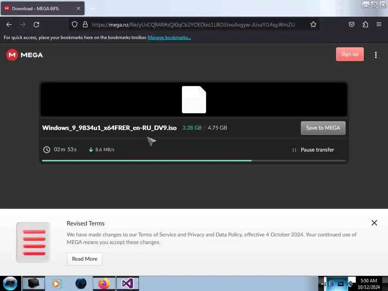Click the Read More button
Image resolution: width=388 pixels, height=291 pixels.
tap(84, 259)
